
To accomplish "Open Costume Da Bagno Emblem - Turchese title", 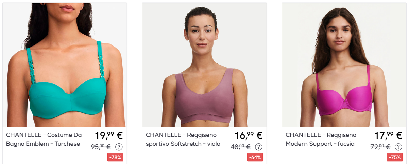I will coord(44,139).
